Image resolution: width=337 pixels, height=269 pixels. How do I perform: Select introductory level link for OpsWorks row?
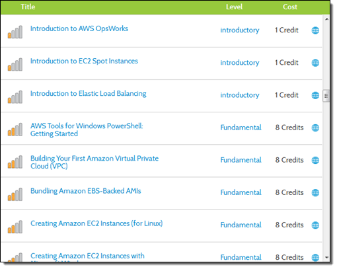click(240, 30)
